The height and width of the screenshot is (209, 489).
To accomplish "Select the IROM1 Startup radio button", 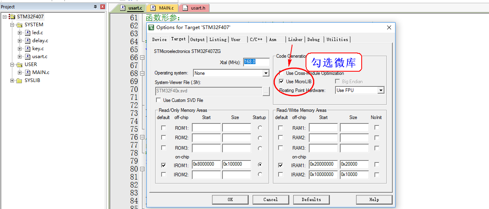I will (260, 164).
